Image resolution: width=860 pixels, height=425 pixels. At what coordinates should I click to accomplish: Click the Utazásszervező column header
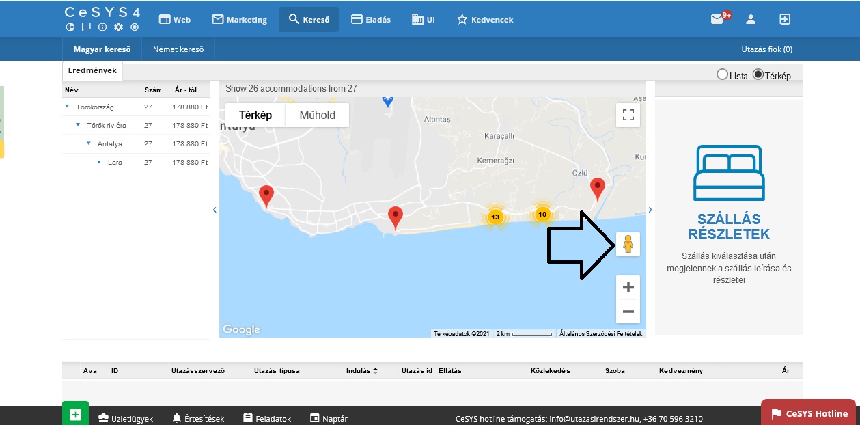[x=198, y=371]
